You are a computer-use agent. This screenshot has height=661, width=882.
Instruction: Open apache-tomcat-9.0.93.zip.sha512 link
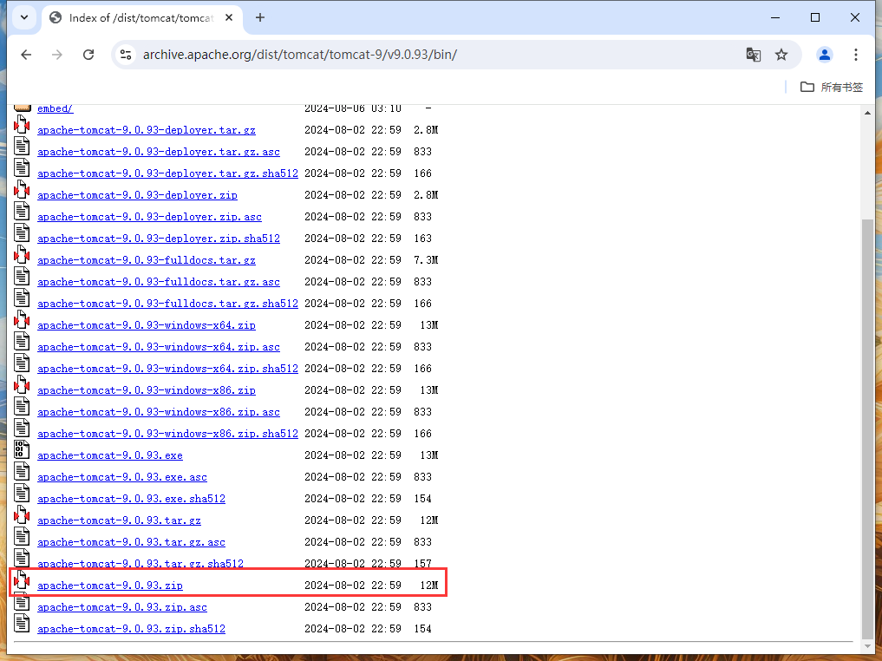tap(131, 629)
